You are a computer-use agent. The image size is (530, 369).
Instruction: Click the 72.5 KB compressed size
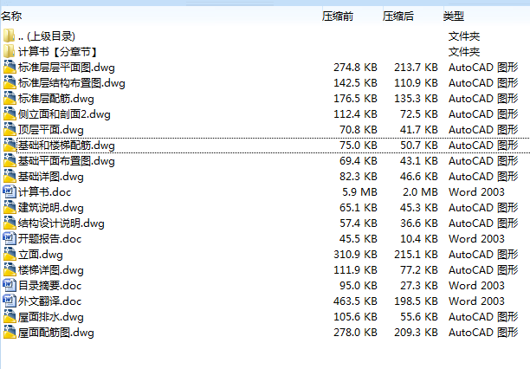click(419, 114)
